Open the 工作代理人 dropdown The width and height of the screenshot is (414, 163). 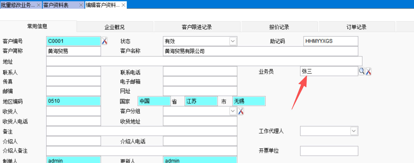(354, 131)
